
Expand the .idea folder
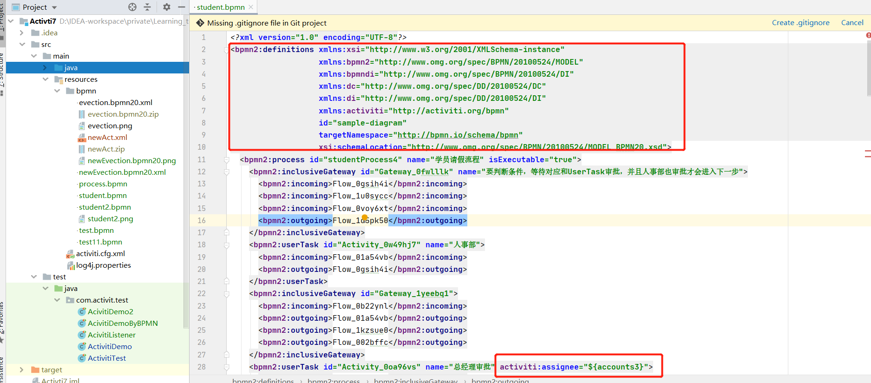tap(21, 33)
